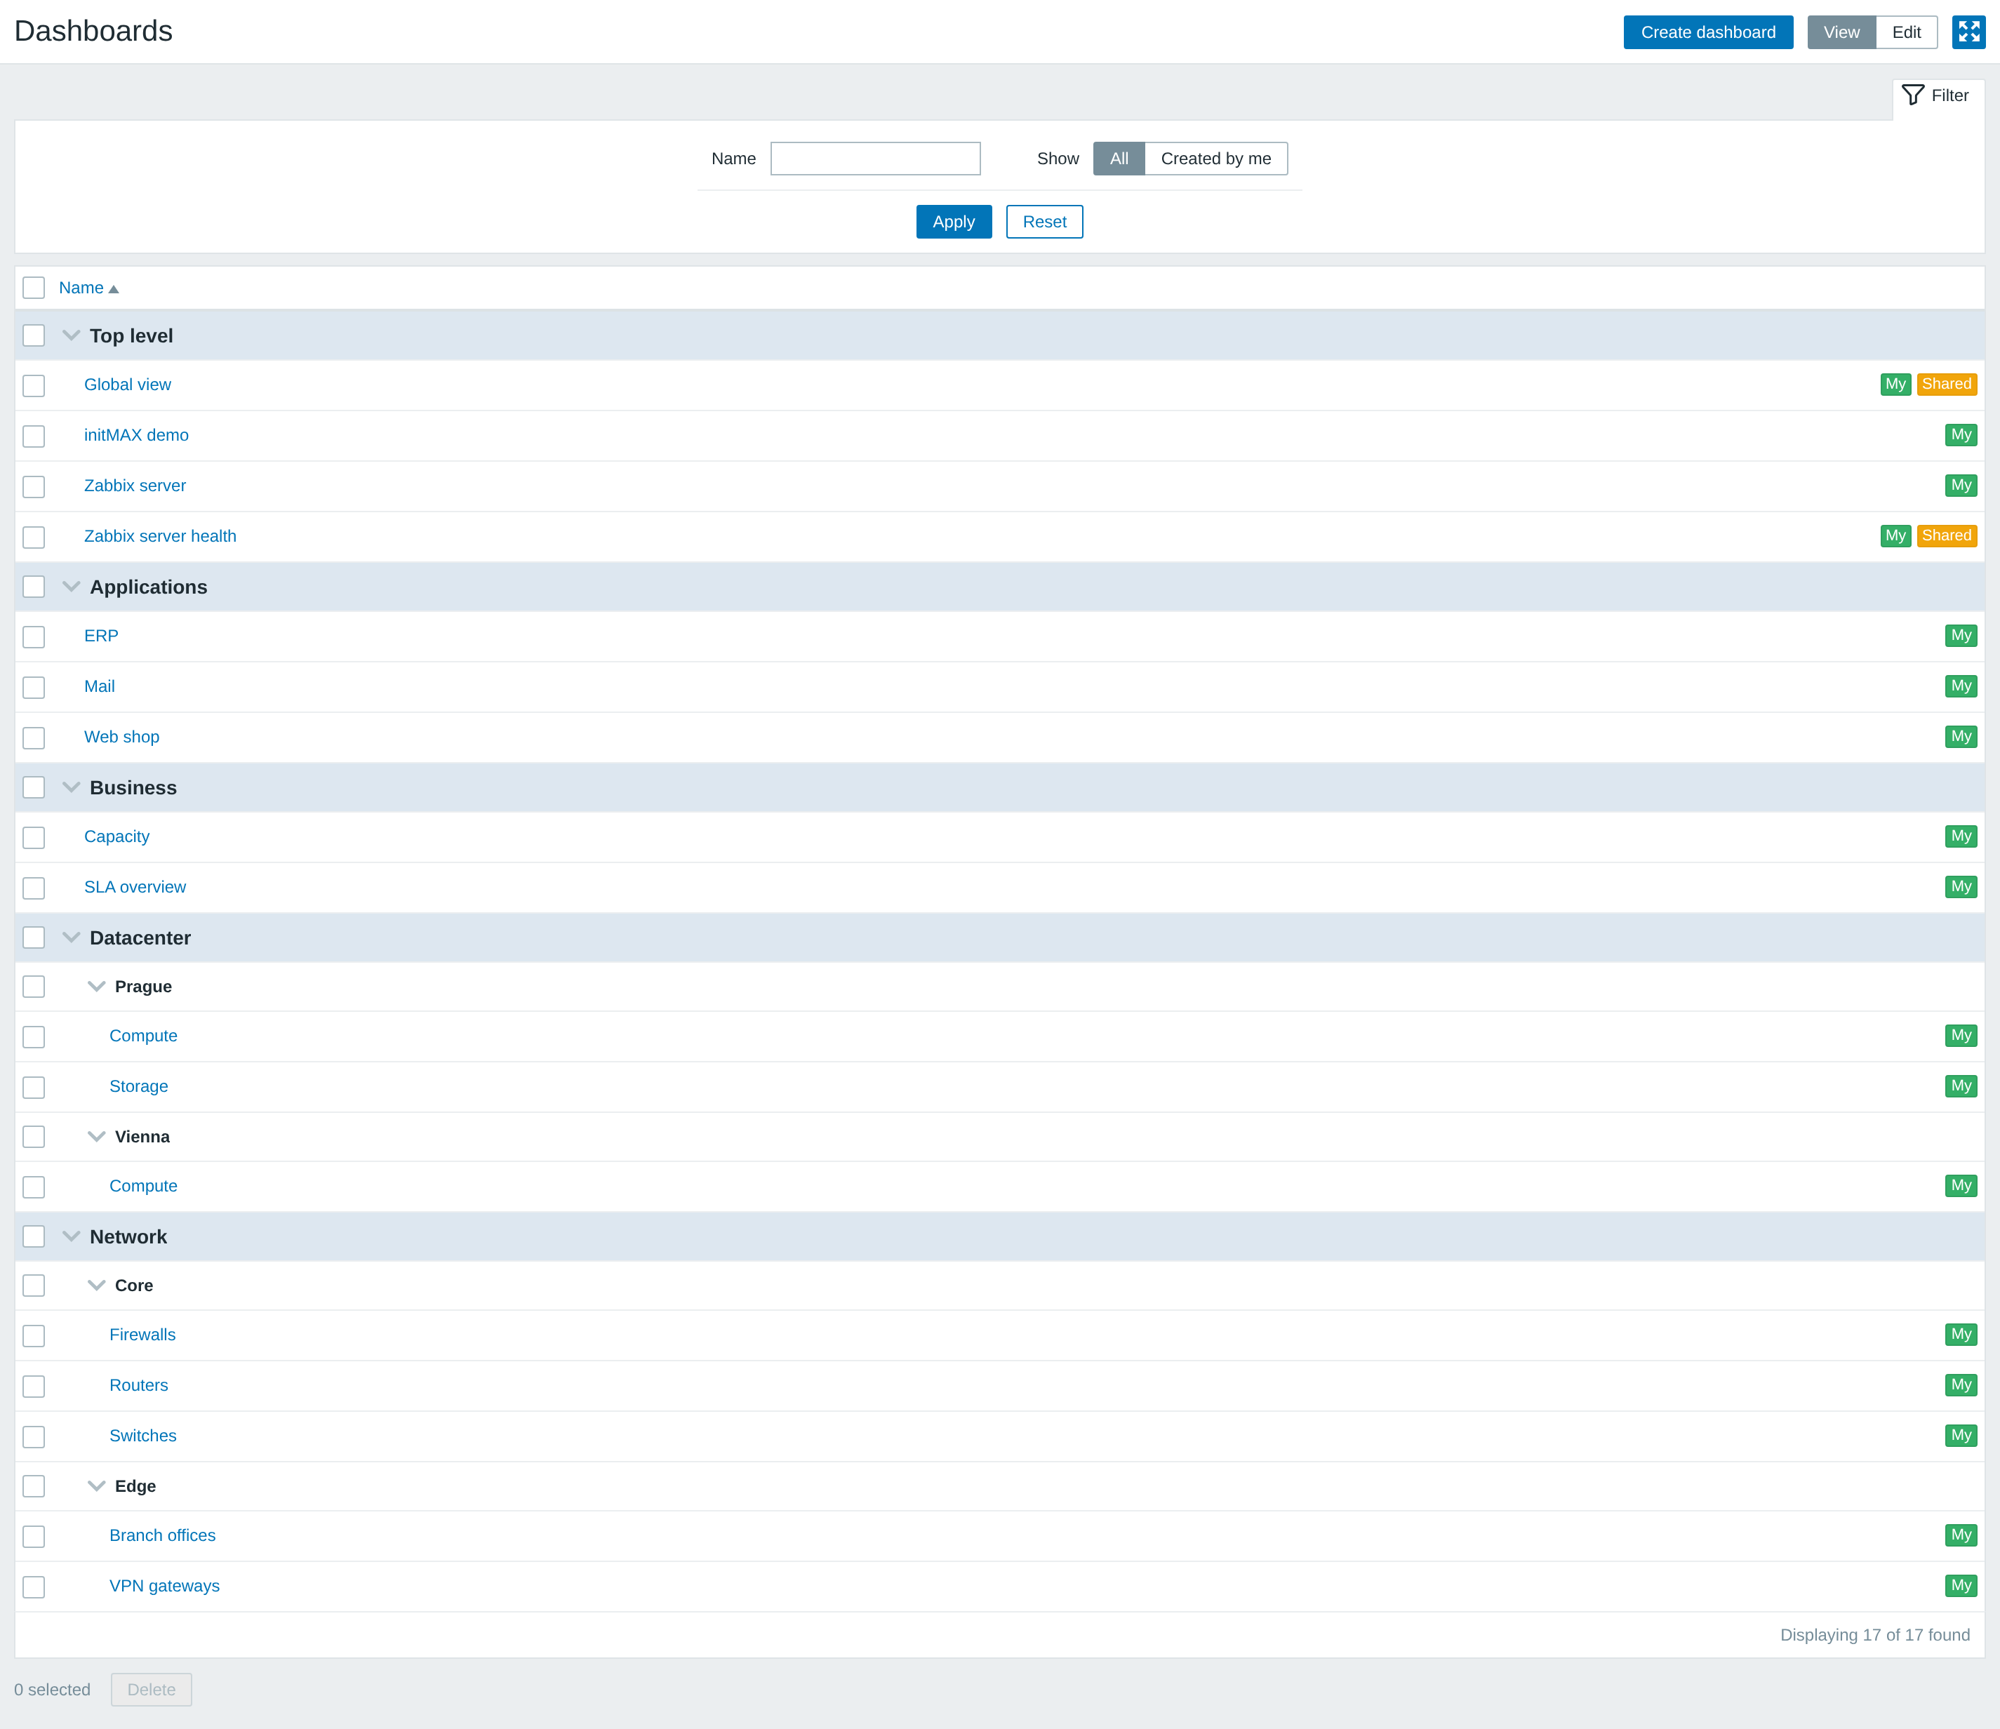This screenshot has width=2000, height=1729.
Task: Apply the filter
Action: coord(954,222)
